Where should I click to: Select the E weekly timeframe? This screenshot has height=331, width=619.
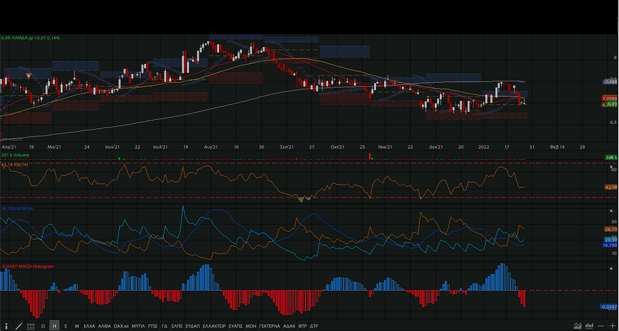pos(66,326)
